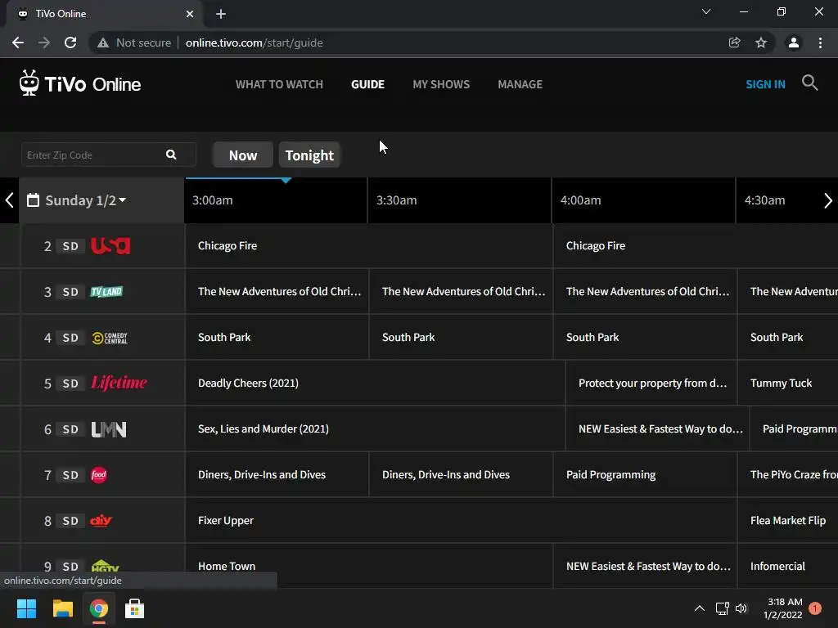Click the taskbar volume speaker icon
This screenshot has width=838, height=628.
tap(741, 608)
